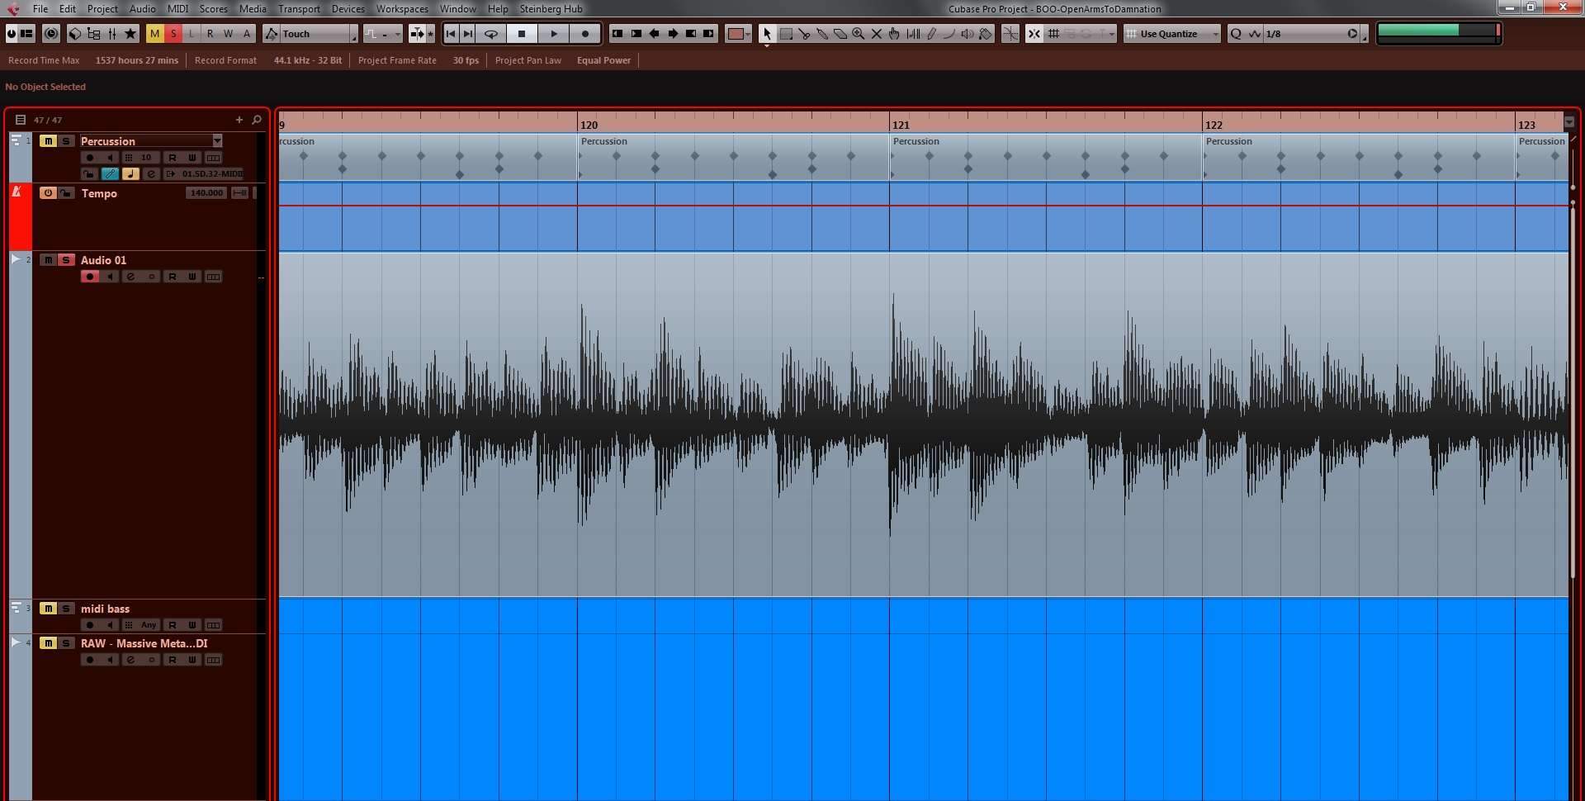Toggle Solo on the Audio 01 track

tap(66, 260)
